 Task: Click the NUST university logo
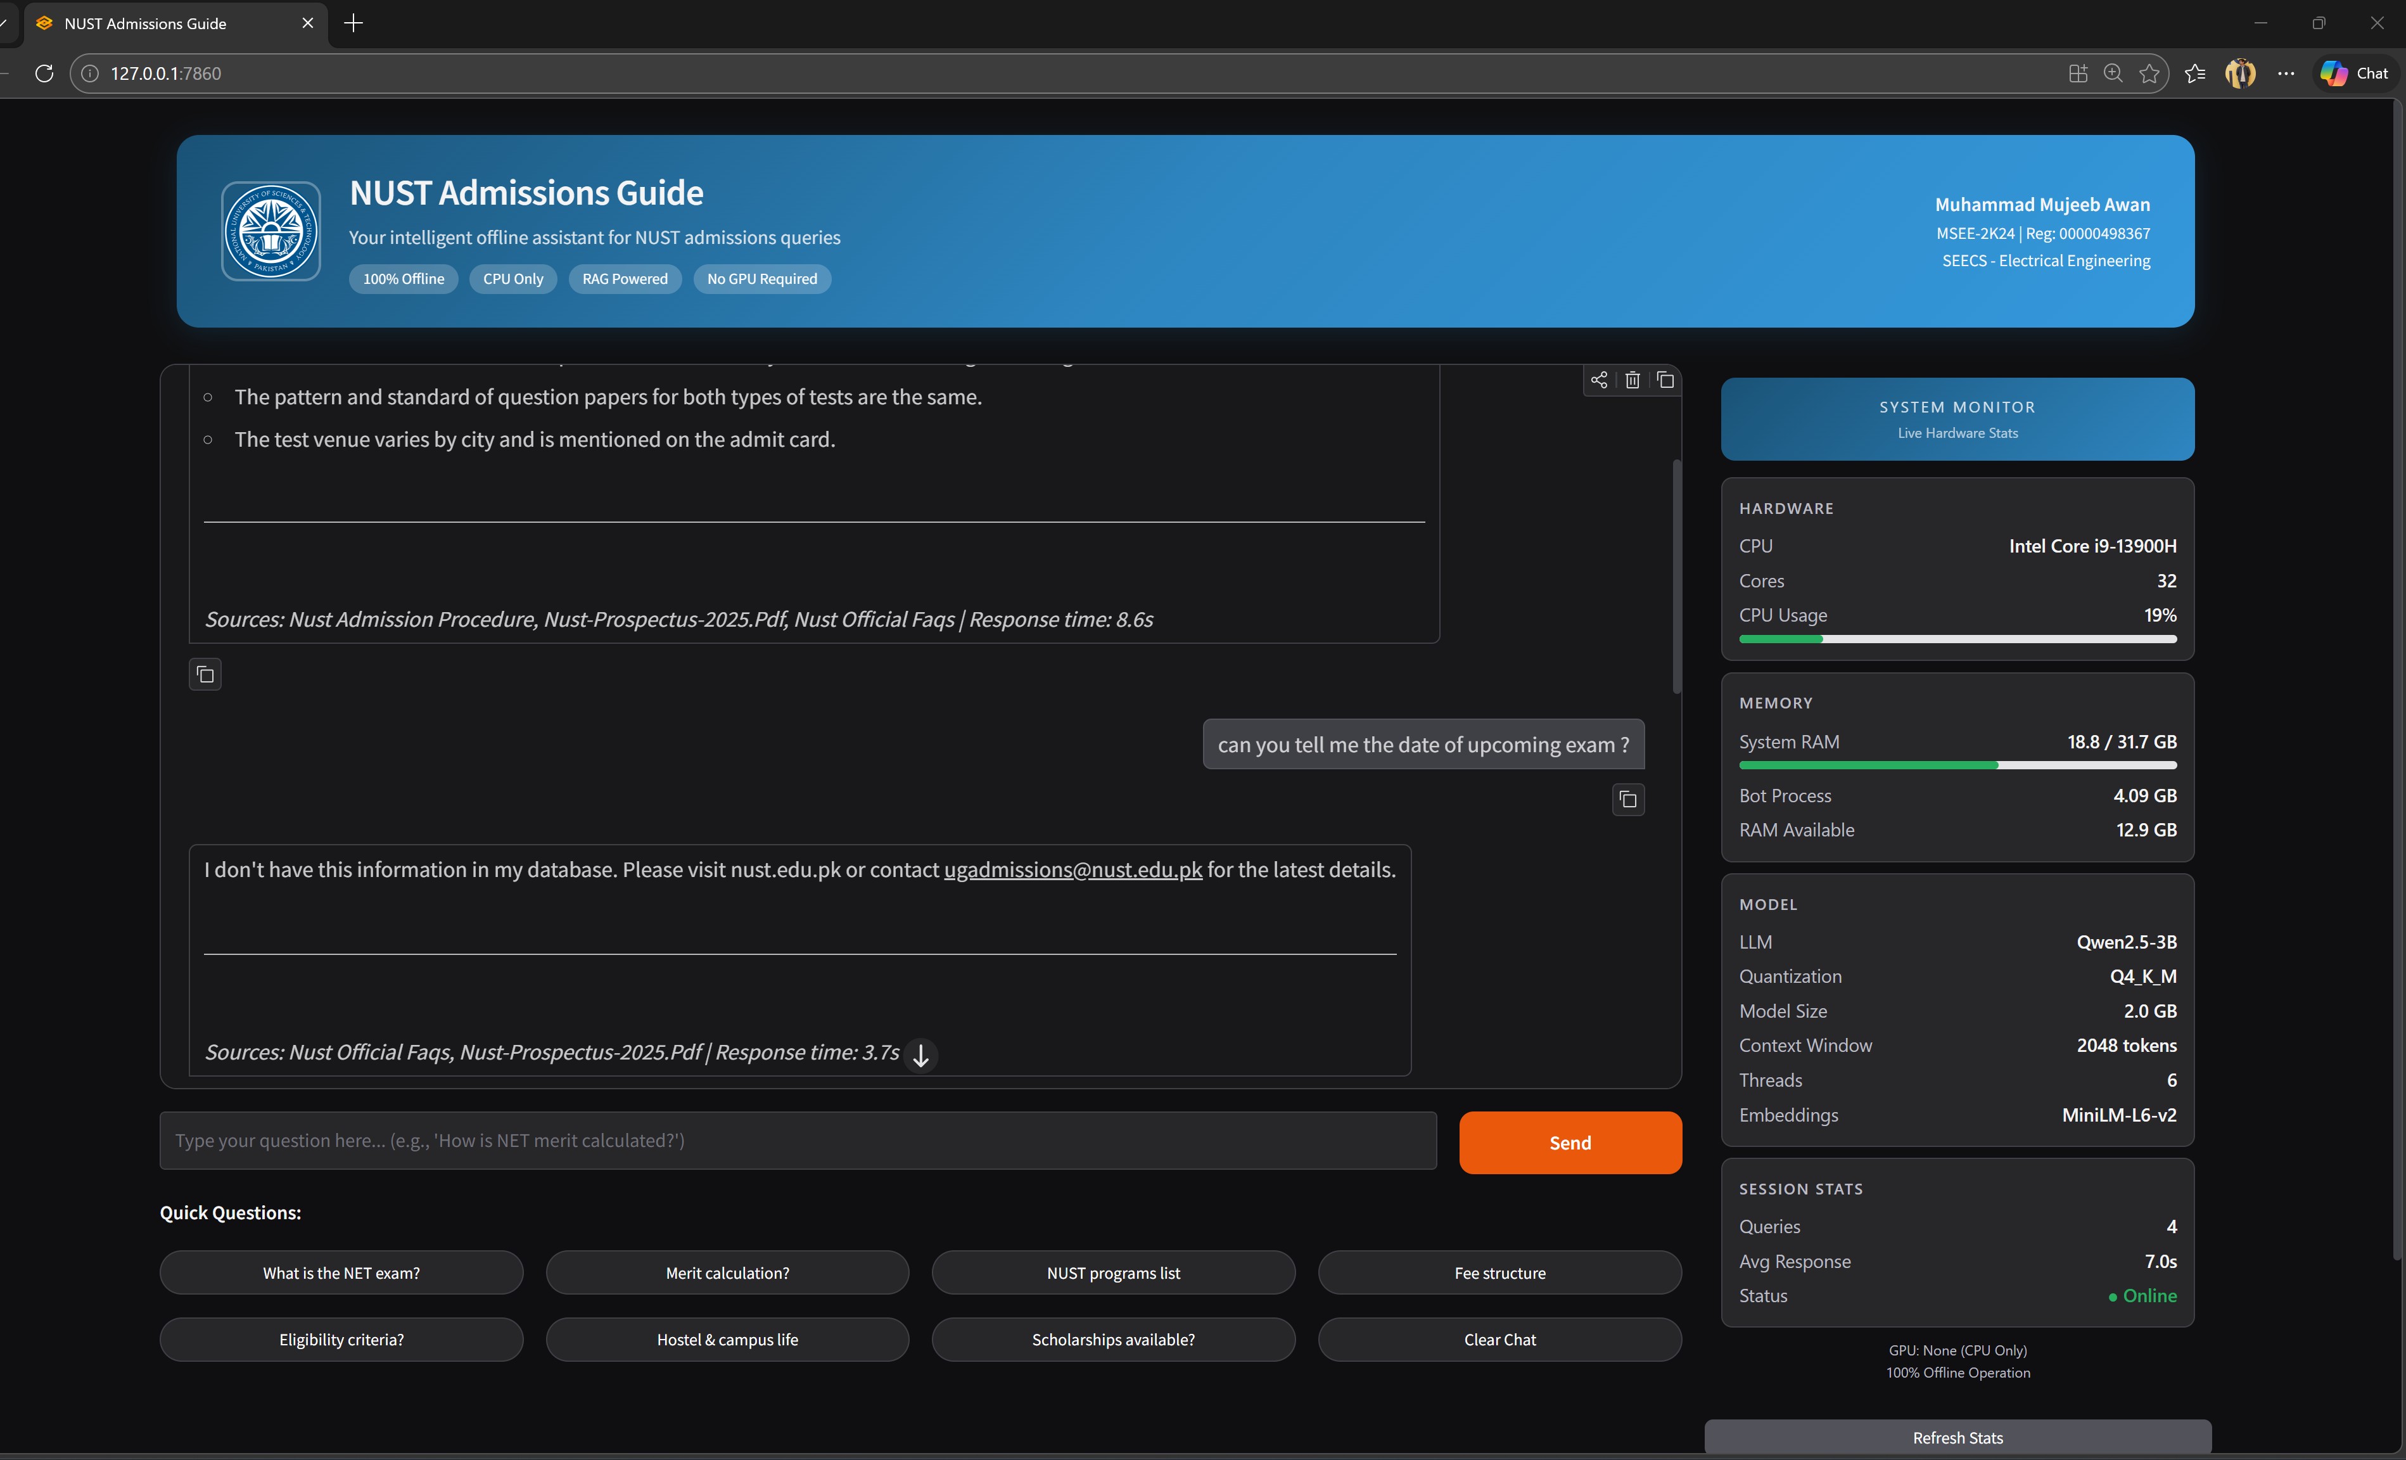point(271,231)
